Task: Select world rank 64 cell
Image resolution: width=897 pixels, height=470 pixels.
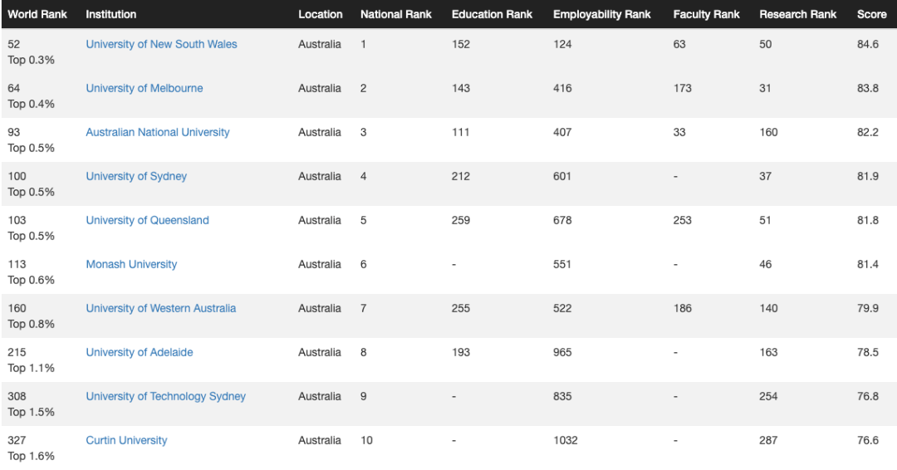Action: [14, 88]
